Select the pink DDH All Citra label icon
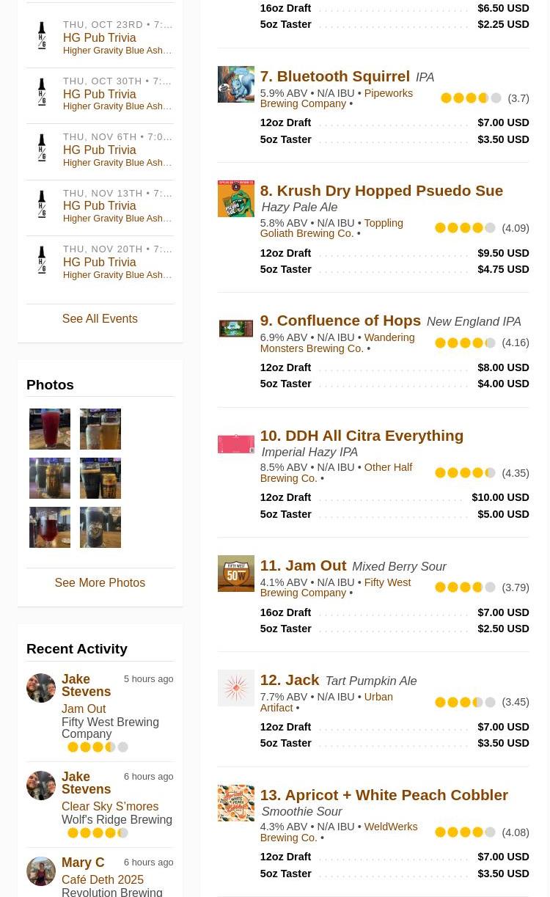 point(235,444)
